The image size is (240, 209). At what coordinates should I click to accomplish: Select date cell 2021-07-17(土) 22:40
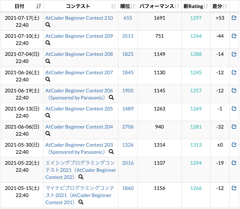point(22,21)
